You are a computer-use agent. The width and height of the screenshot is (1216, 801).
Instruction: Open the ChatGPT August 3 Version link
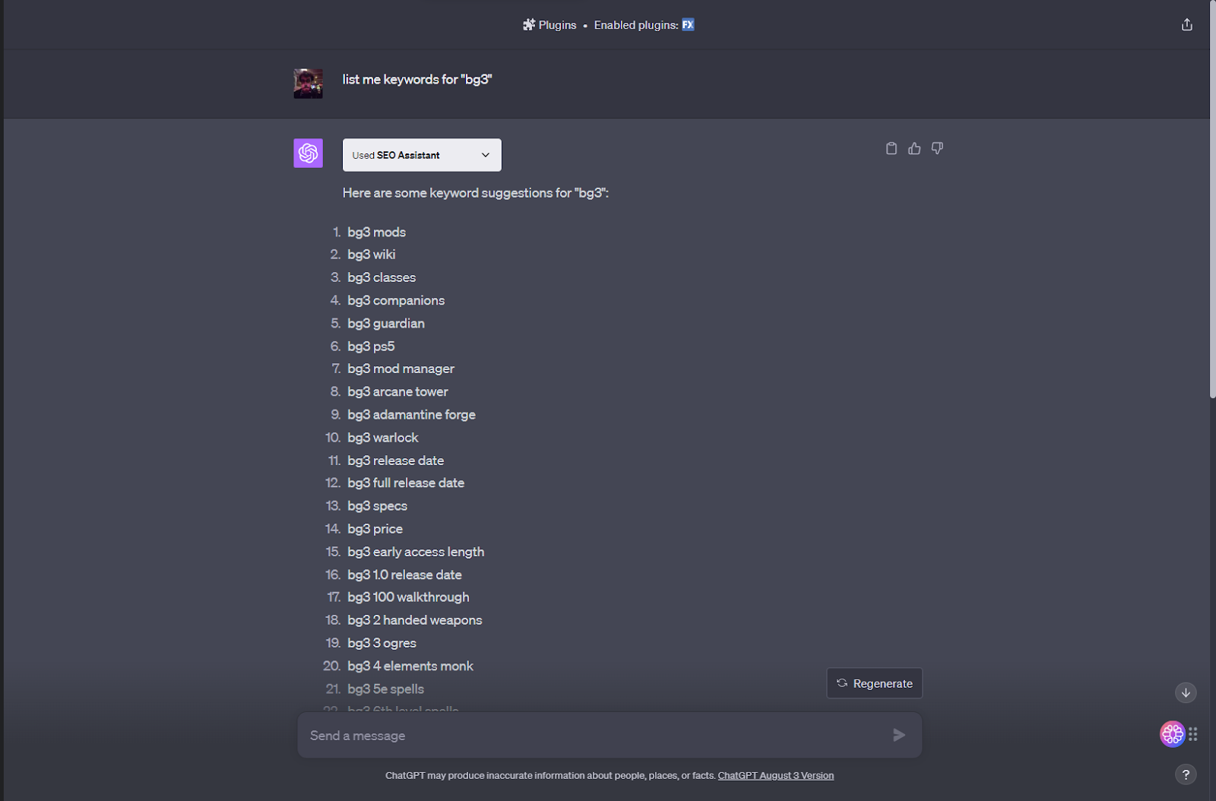tap(776, 776)
